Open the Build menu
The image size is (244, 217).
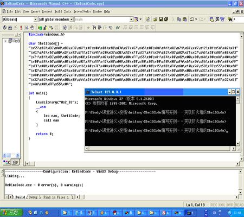click(x=58, y=11)
